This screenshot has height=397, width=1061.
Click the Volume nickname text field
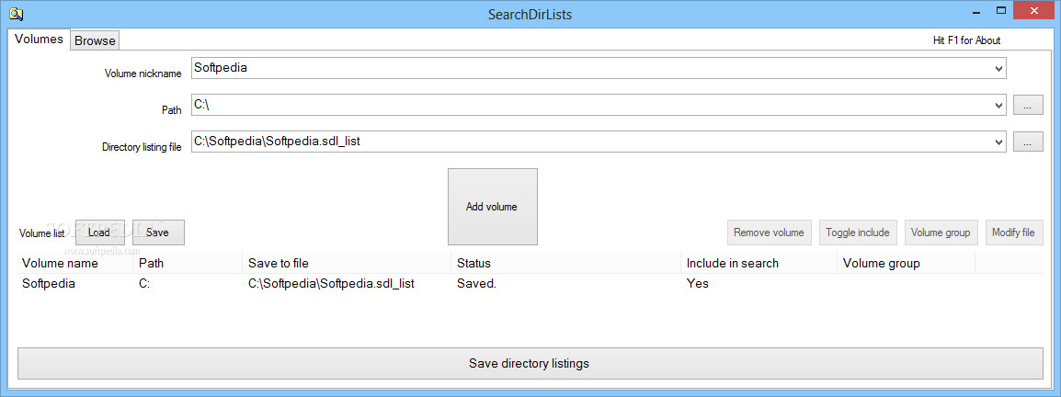point(591,68)
